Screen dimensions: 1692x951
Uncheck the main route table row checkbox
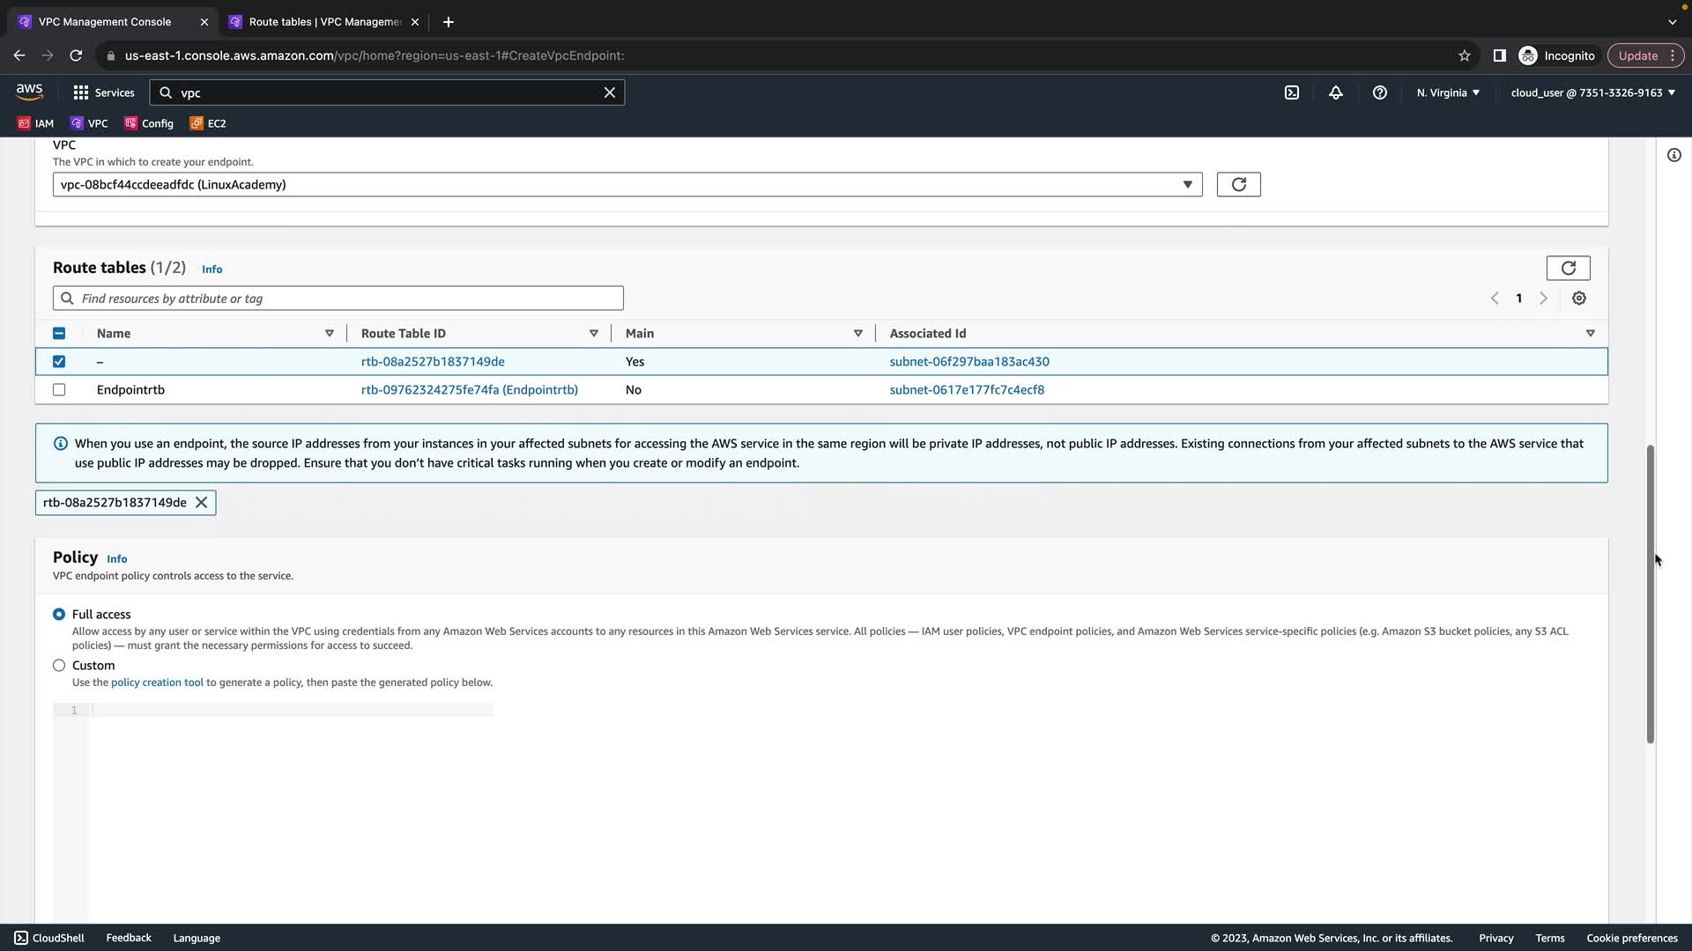pos(59,362)
